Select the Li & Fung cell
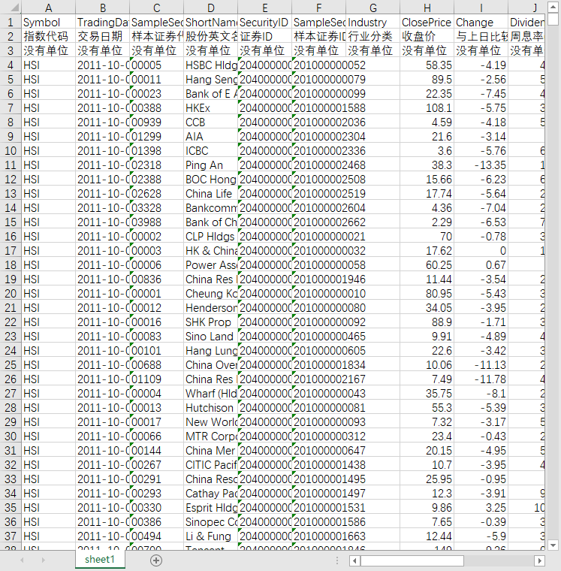Screen dimensions: 561x571 click(x=211, y=536)
